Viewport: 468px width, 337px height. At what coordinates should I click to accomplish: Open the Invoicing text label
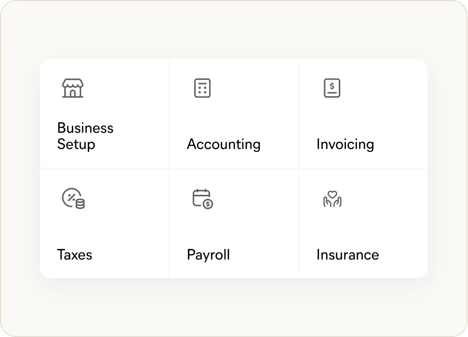tap(345, 144)
